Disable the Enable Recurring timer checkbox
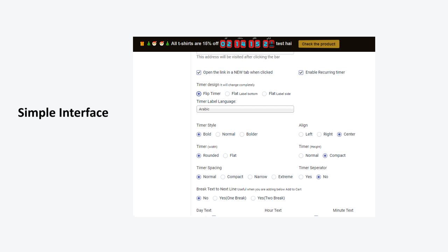 pyautogui.click(x=301, y=72)
